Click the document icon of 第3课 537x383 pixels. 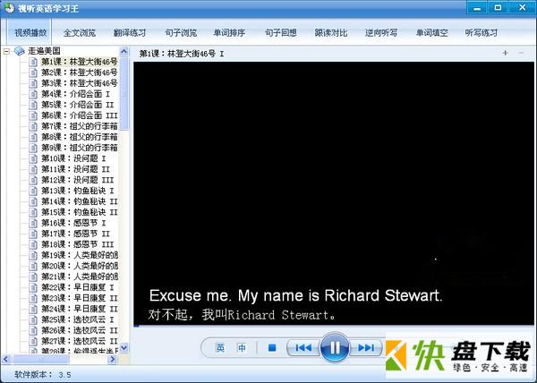click(33, 83)
